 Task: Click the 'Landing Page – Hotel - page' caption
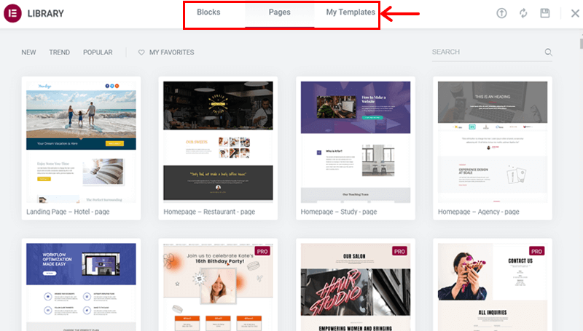(x=68, y=212)
